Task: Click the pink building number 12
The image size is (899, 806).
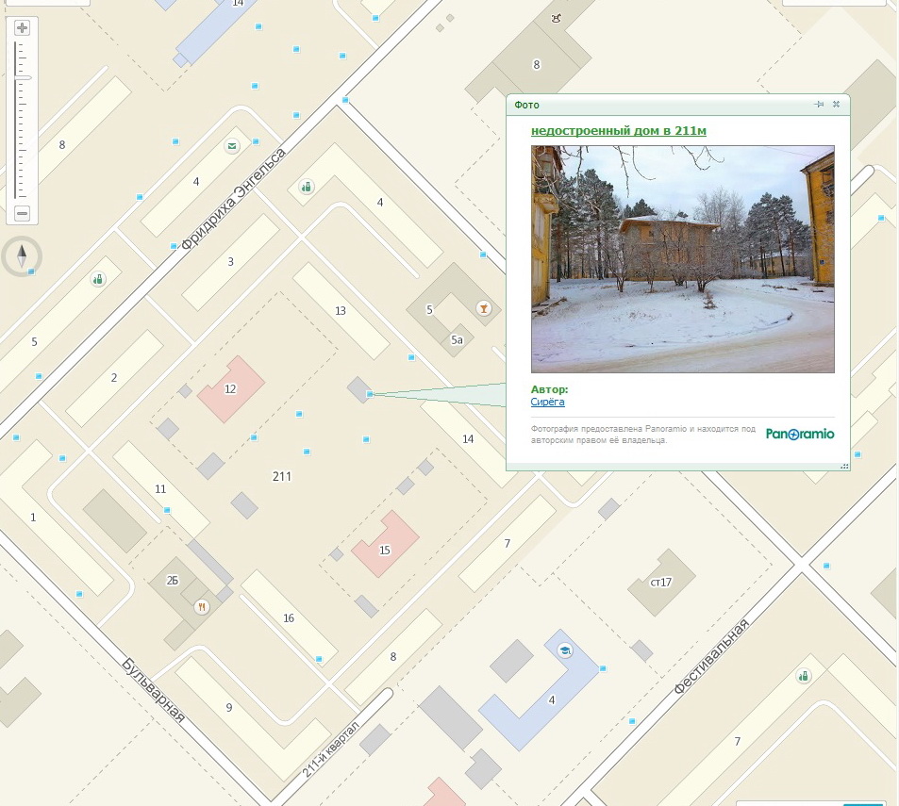Action: [229, 388]
